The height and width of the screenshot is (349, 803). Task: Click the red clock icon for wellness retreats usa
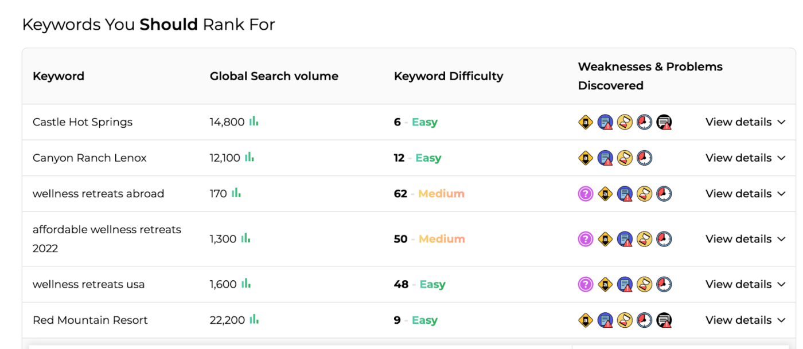[x=664, y=284]
